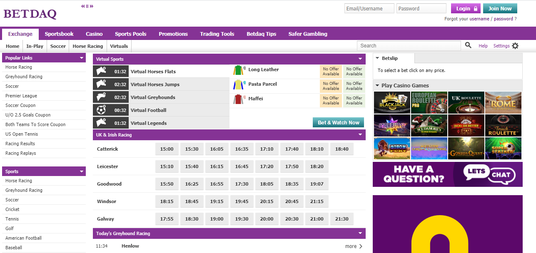Open U/O 2.5 Goals Coupon link
Viewport: 536px width, 253px height.
click(28, 115)
